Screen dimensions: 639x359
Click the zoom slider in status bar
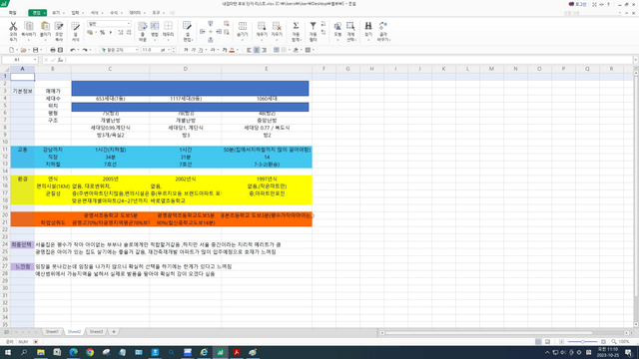click(583, 342)
